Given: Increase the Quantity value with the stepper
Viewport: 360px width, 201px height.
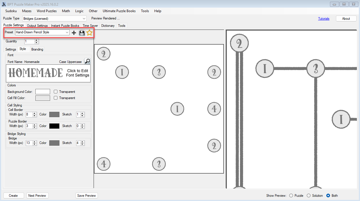Looking at the screenshot, I should pos(36,40).
